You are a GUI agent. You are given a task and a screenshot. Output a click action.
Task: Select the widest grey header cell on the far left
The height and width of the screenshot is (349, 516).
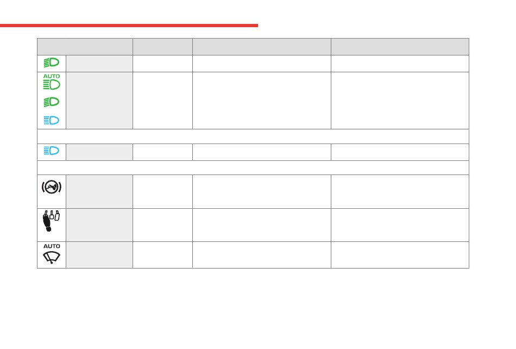[85, 47]
